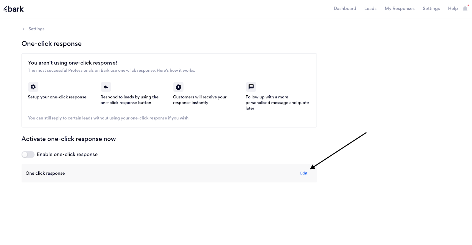Viewport: 472px width, 245px height.
Task: Click the back arrow beside Settings
Action: pyautogui.click(x=24, y=29)
